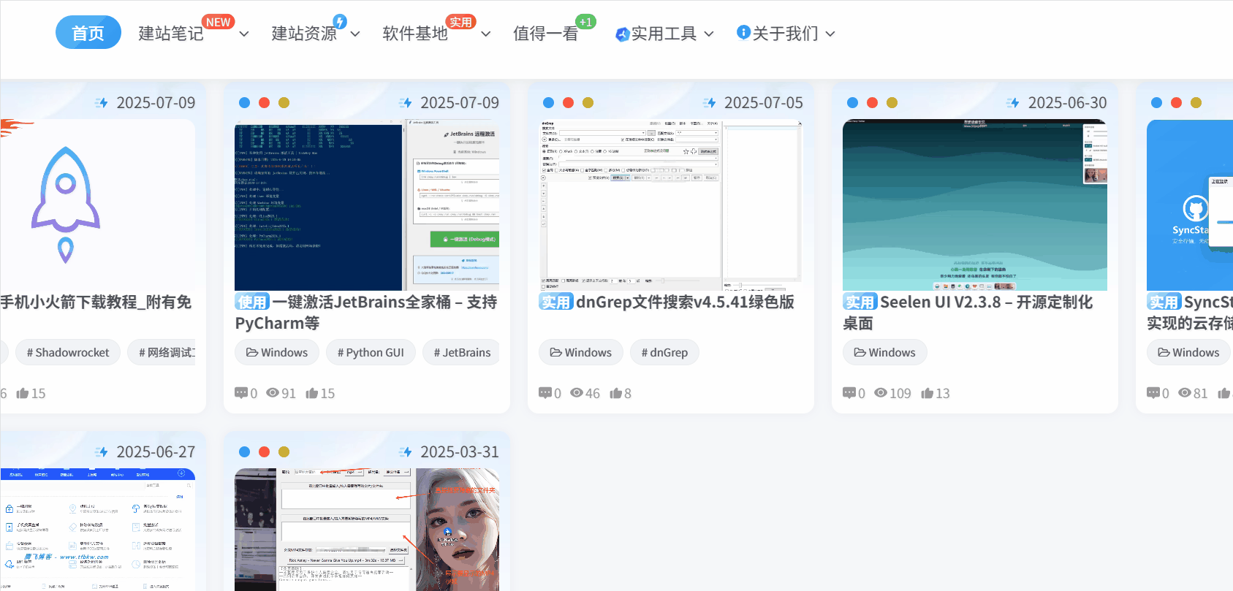This screenshot has width=1233, height=591.
Task: Open the Seelen UI article thumbnail
Action: click(975, 205)
